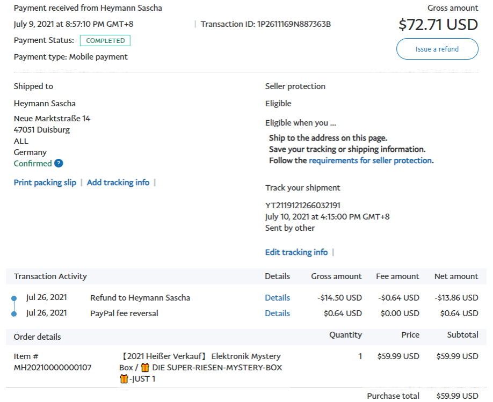Viewport: 493px width, 402px height.
Task: Open requirements for seller protection link
Action: click(x=370, y=160)
